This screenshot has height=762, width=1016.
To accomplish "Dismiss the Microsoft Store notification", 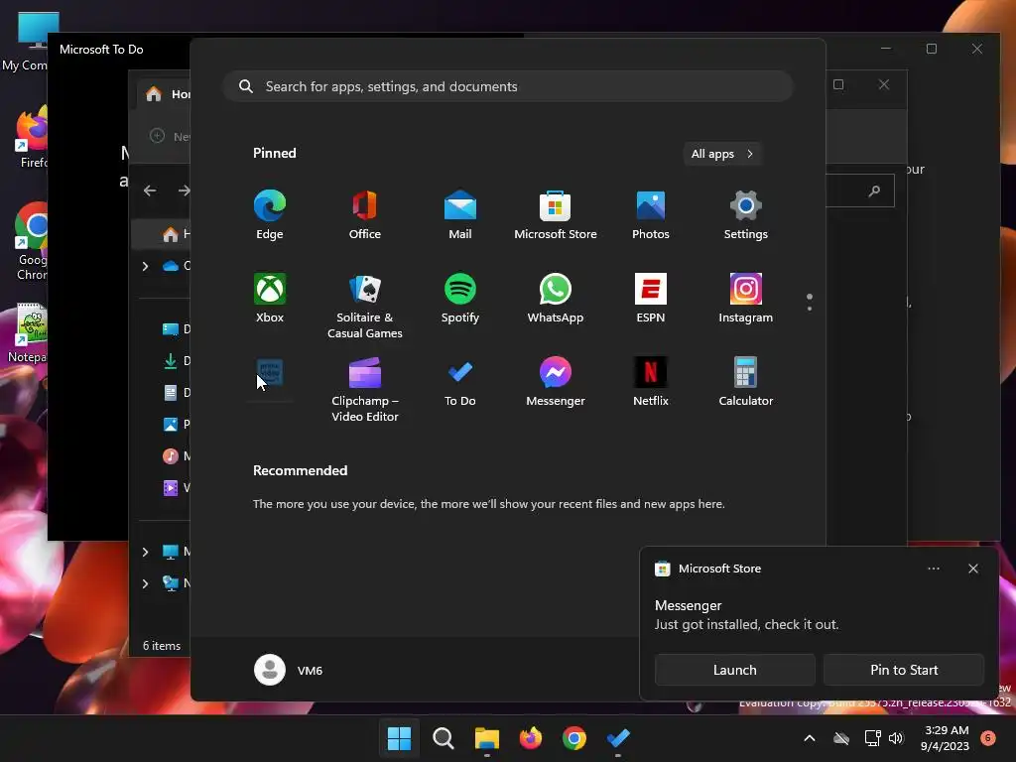I will (972, 569).
